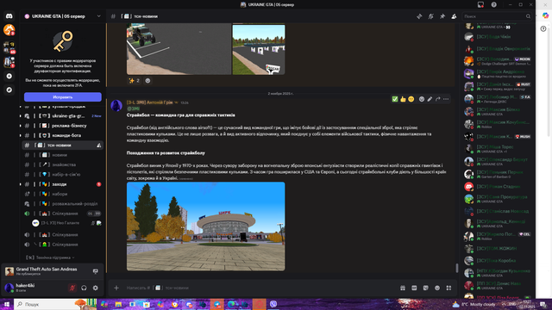552x310 pixels.
Task: Open the jeep parking lot image
Action: (179, 49)
